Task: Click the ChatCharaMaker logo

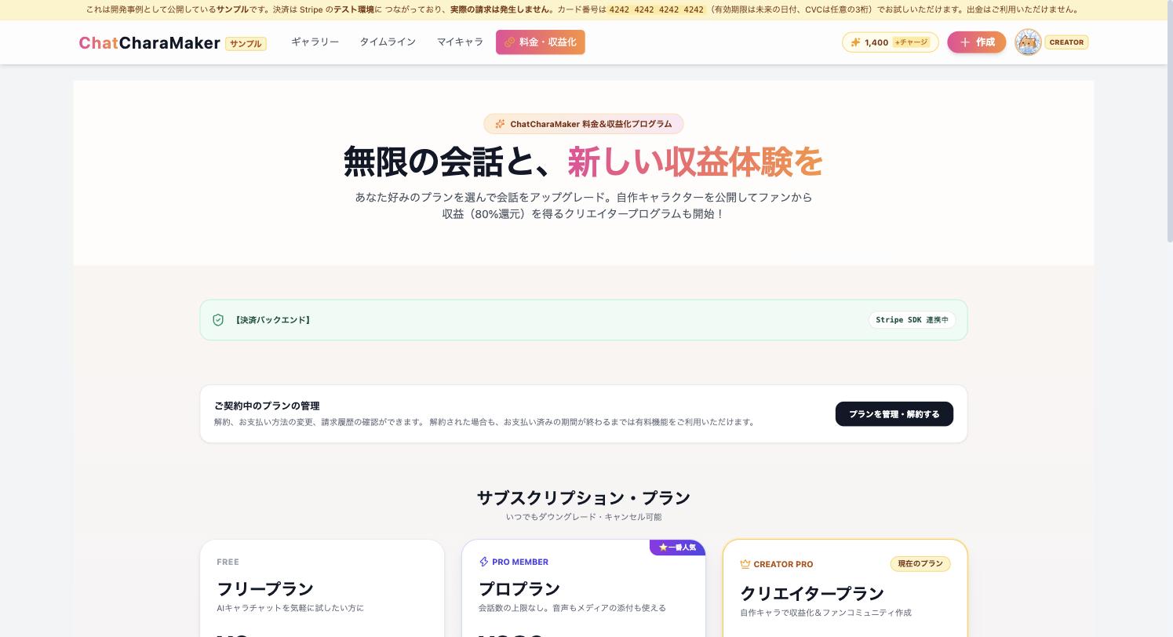Action: pyautogui.click(x=149, y=43)
